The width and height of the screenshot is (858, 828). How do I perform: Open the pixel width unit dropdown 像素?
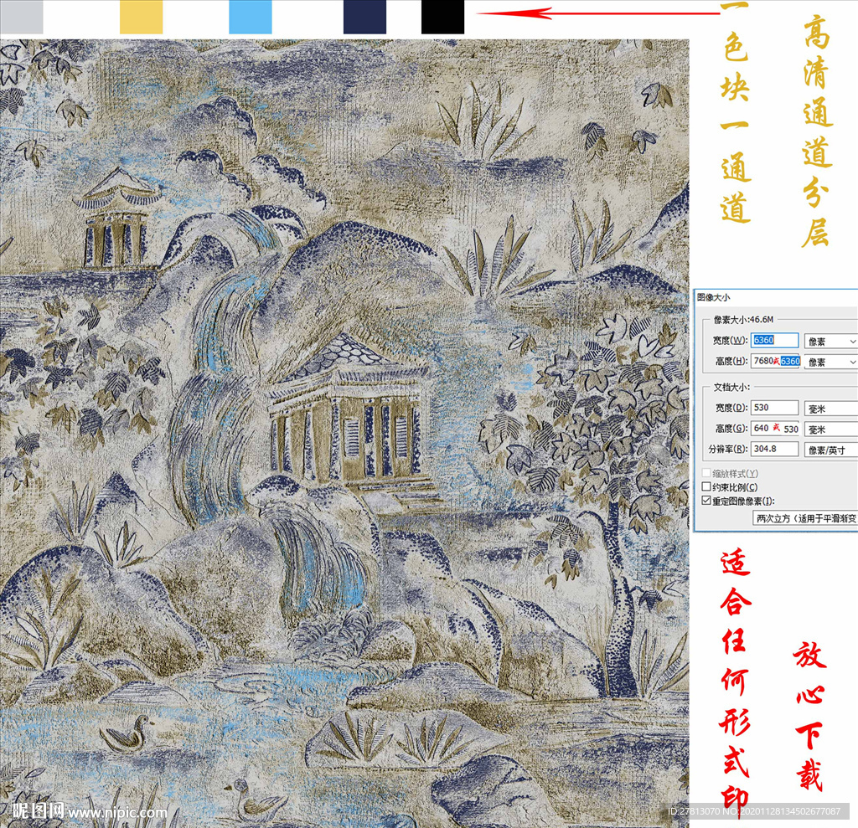(830, 342)
